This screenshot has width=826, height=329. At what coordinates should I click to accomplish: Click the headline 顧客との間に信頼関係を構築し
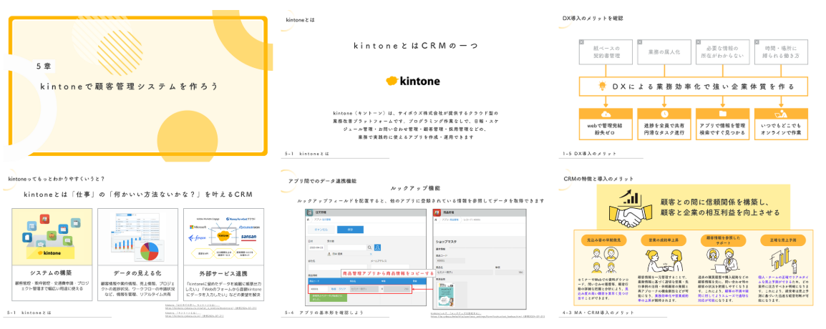coord(714,201)
